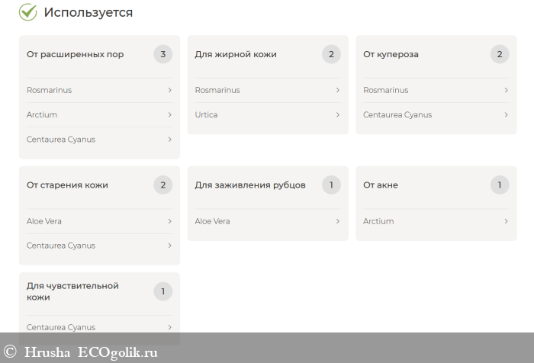534x363 pixels.
Task: Click the count badge 2 on От старения кожи
Action: point(162,185)
